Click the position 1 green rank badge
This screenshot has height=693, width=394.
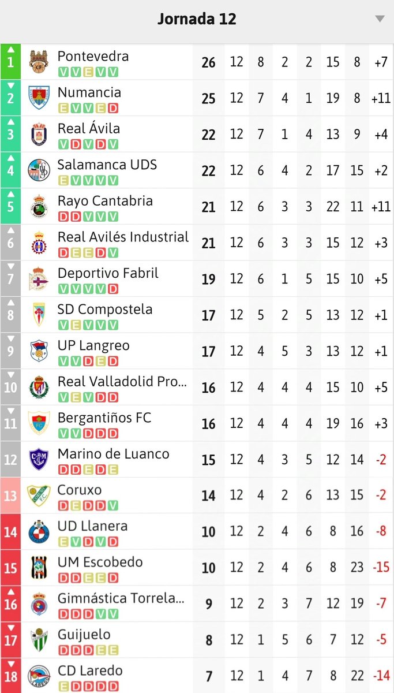tap(10, 62)
